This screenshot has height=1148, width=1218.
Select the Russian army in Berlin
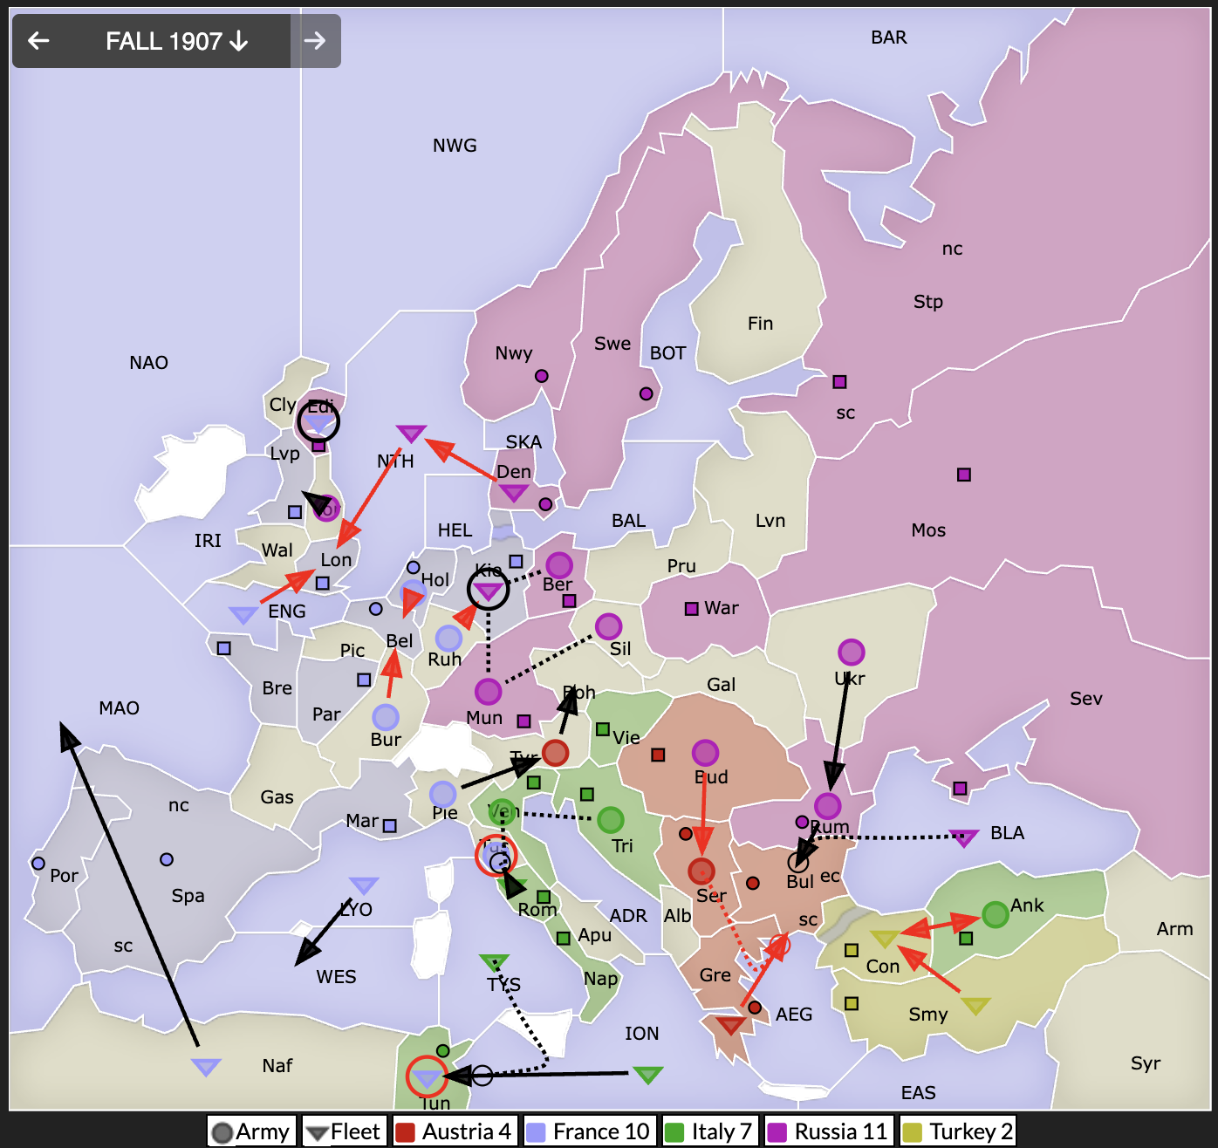(559, 565)
